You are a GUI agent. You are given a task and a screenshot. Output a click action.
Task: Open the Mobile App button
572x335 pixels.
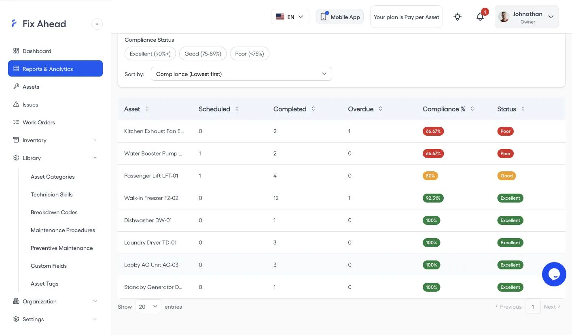click(x=340, y=17)
